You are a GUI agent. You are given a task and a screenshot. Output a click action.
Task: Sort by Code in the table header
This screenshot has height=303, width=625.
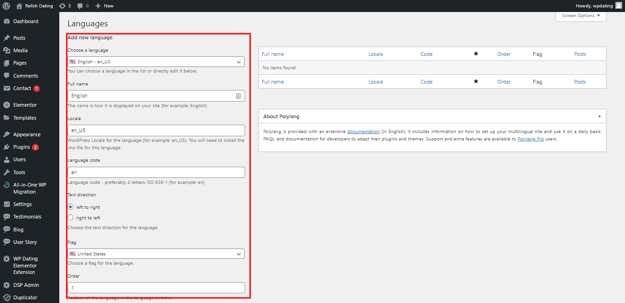(x=427, y=54)
